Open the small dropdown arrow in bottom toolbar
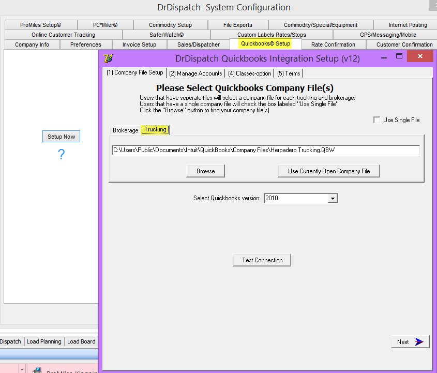437x373 pixels. [x=22, y=369]
